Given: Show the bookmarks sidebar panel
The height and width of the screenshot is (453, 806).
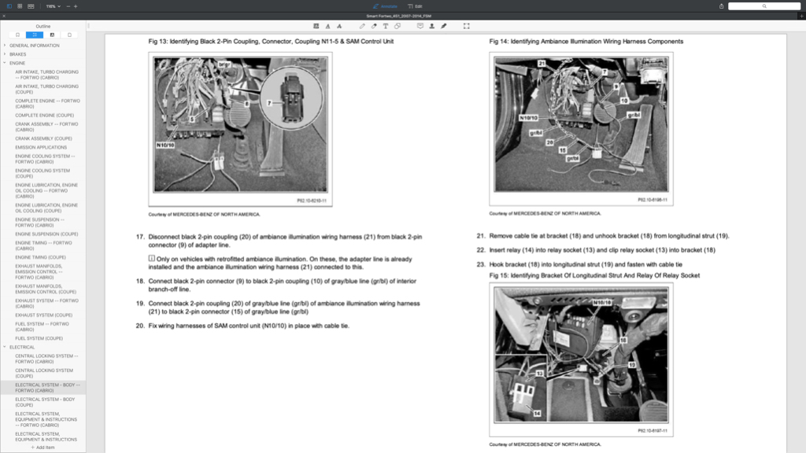Looking at the screenshot, I should (17, 35).
